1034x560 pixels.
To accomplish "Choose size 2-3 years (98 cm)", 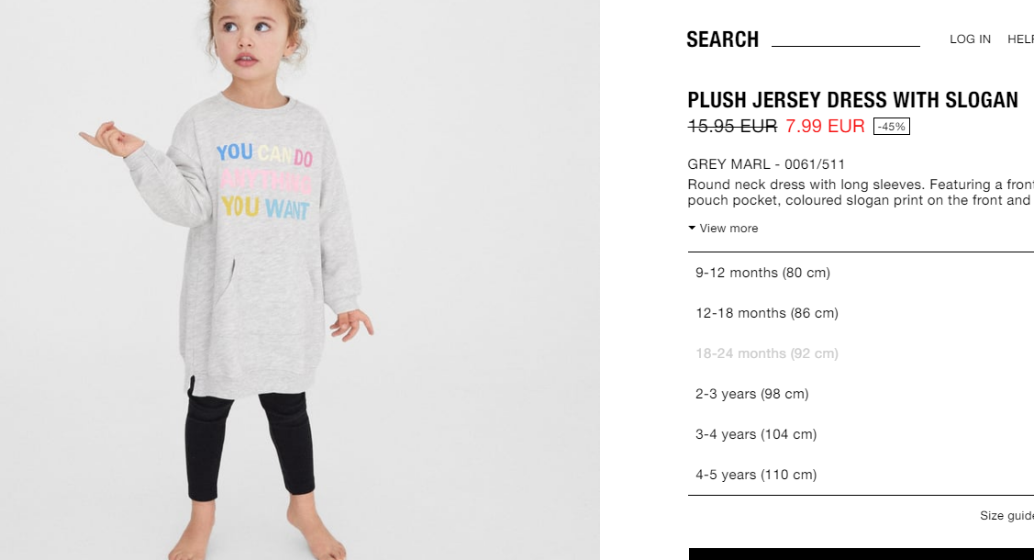I will (x=861, y=394).
